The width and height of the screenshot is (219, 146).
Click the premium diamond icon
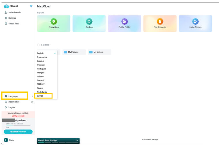pyautogui.click(x=31, y=6)
